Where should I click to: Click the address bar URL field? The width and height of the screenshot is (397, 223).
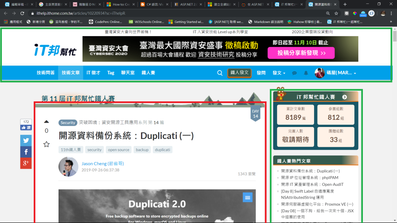pyautogui.click(x=177, y=14)
